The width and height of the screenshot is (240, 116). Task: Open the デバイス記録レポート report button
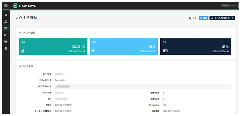point(222,18)
